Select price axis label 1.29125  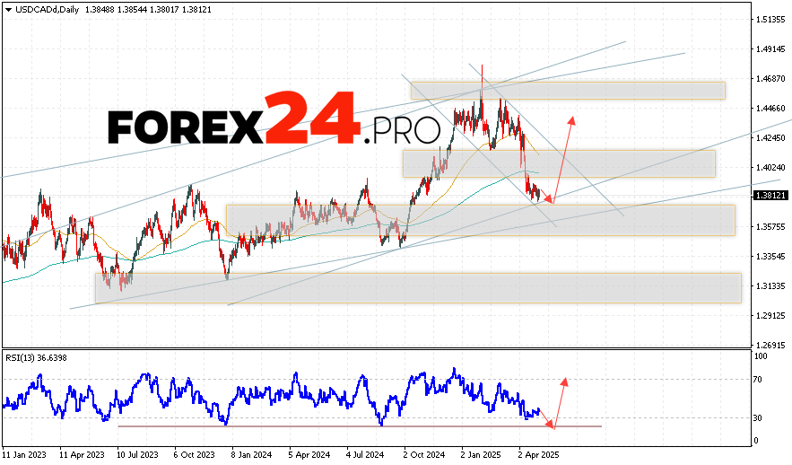point(770,316)
